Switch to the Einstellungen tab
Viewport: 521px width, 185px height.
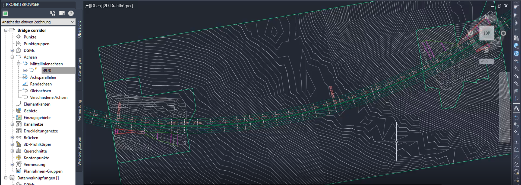79,70
